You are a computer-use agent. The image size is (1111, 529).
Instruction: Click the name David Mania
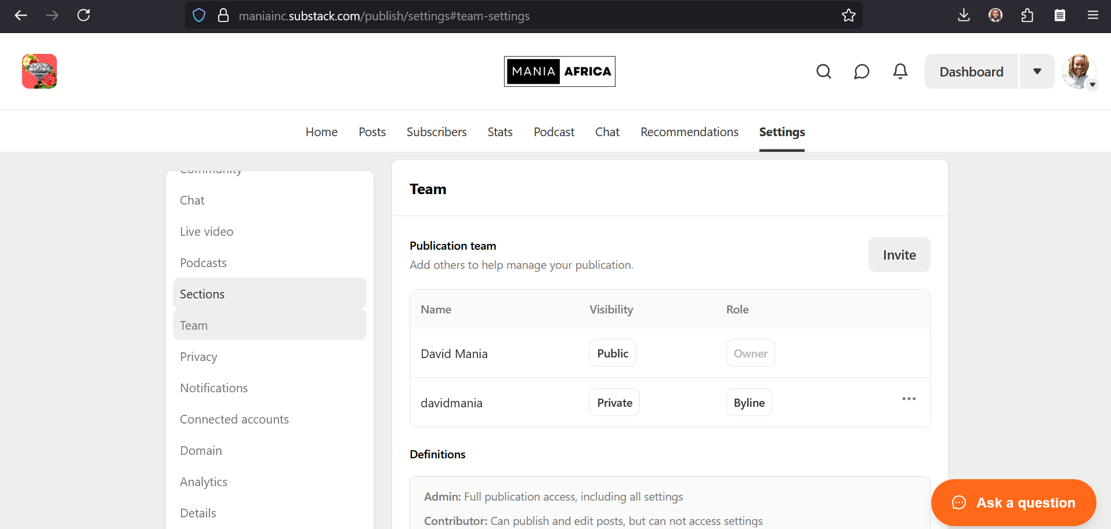pos(454,354)
